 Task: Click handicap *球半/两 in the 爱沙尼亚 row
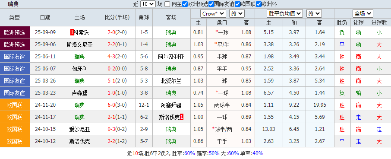coord(222,130)
